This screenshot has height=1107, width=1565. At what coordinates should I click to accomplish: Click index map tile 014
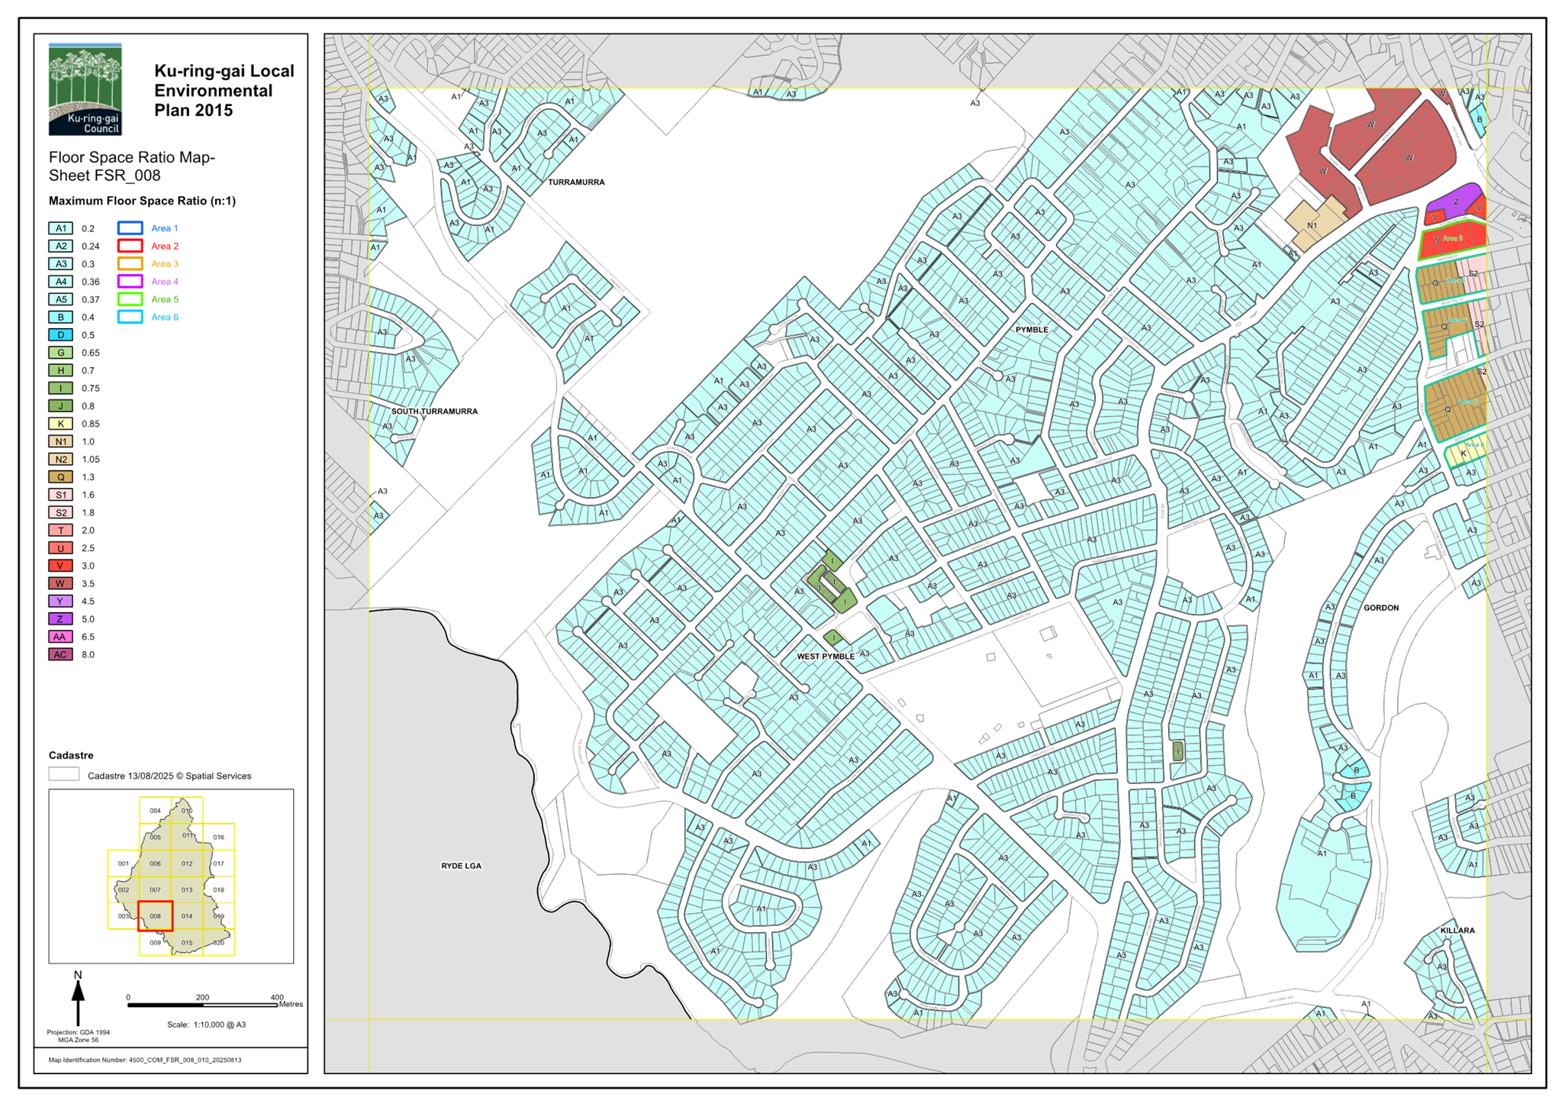click(x=187, y=915)
